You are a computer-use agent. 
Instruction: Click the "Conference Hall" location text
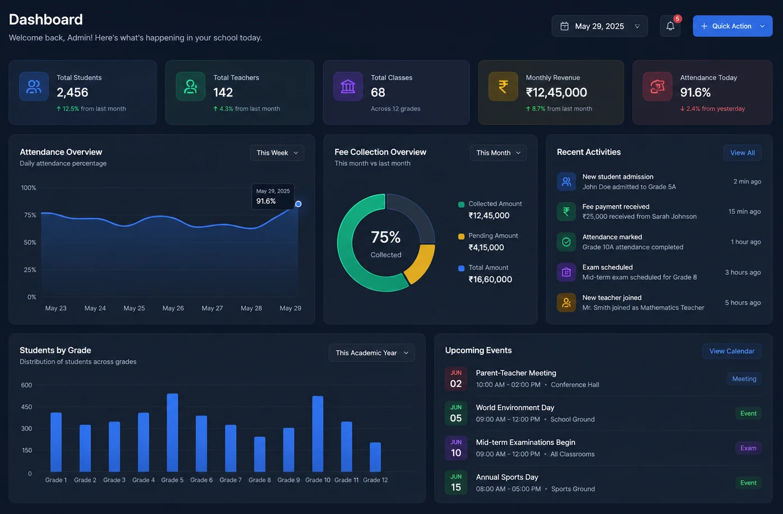click(575, 385)
